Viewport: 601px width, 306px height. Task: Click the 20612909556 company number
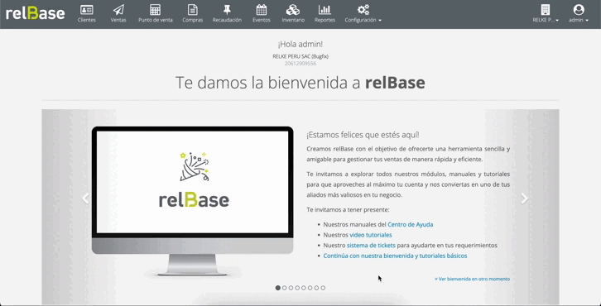(x=300, y=64)
